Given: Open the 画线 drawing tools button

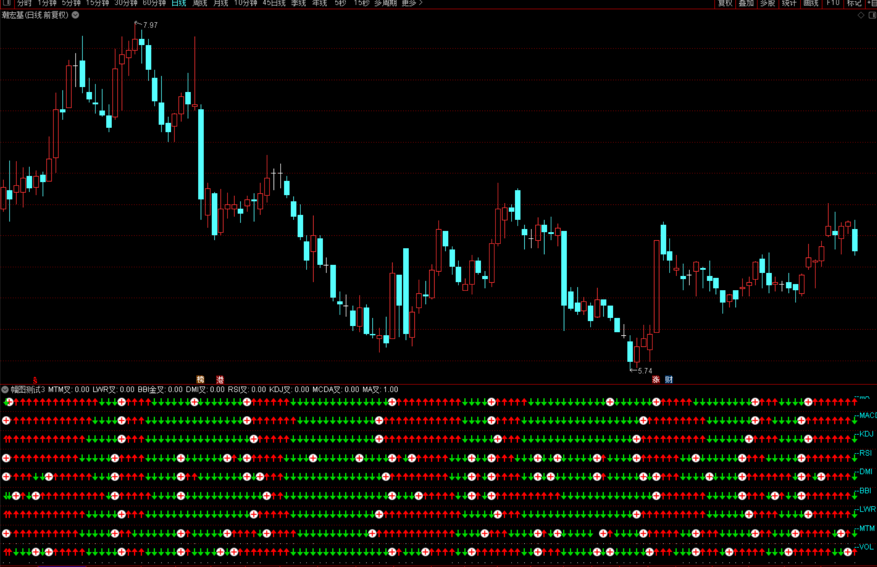Looking at the screenshot, I should [811, 3].
